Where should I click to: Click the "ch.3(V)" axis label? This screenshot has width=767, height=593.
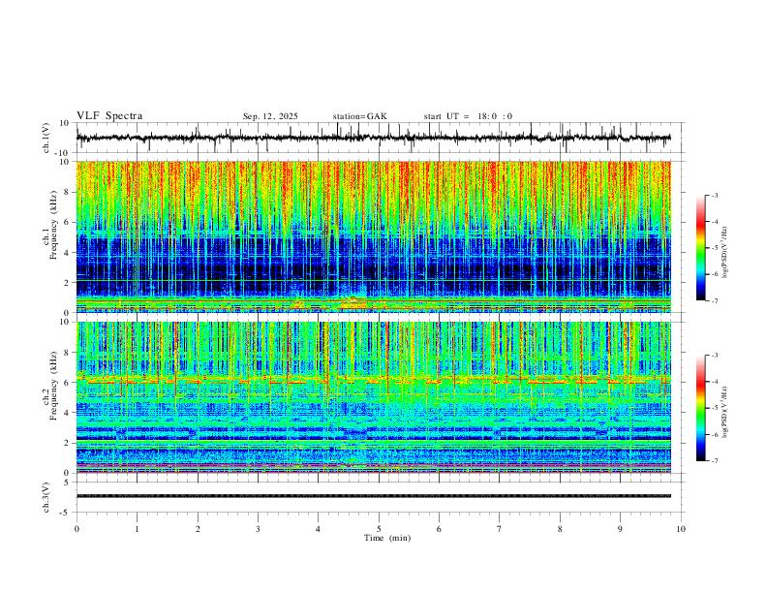point(46,497)
